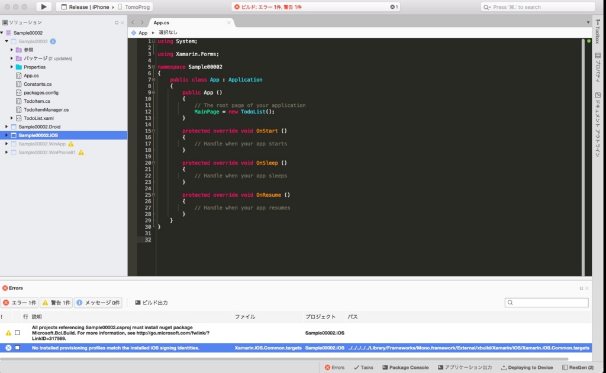This screenshot has width=606, height=373.
Task: Dock the solution pad with square icon
Action: coord(117,23)
